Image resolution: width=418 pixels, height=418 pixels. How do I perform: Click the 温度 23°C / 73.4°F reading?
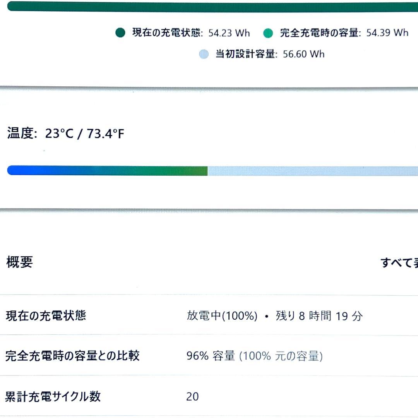click(66, 134)
